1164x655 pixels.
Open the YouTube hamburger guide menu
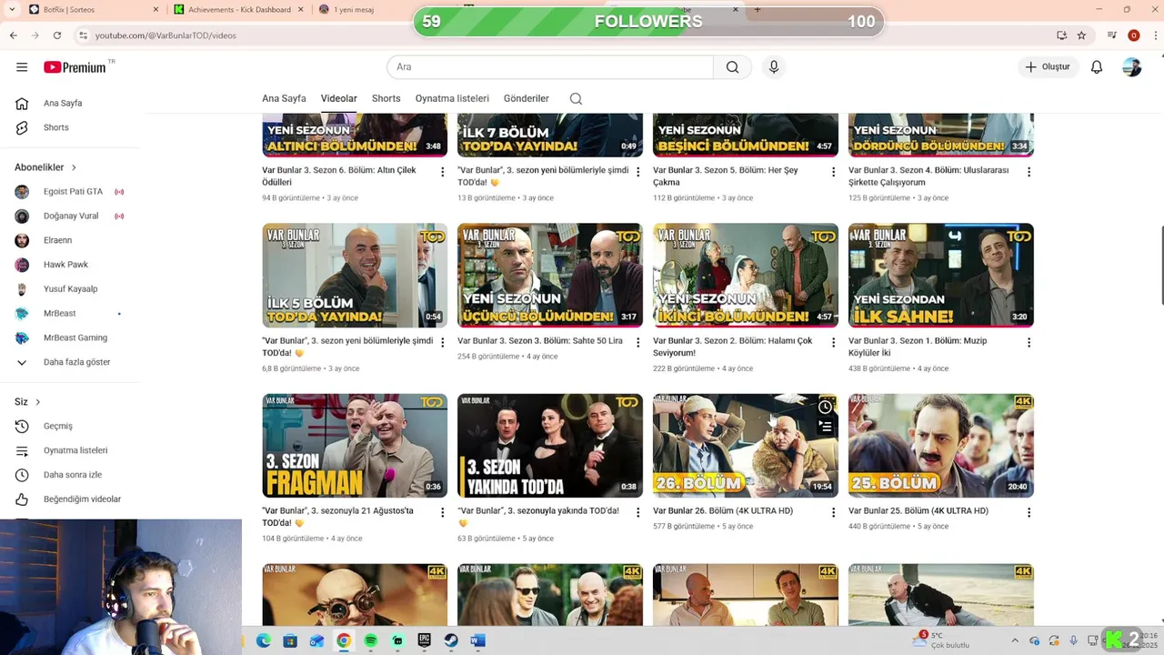[x=22, y=67]
